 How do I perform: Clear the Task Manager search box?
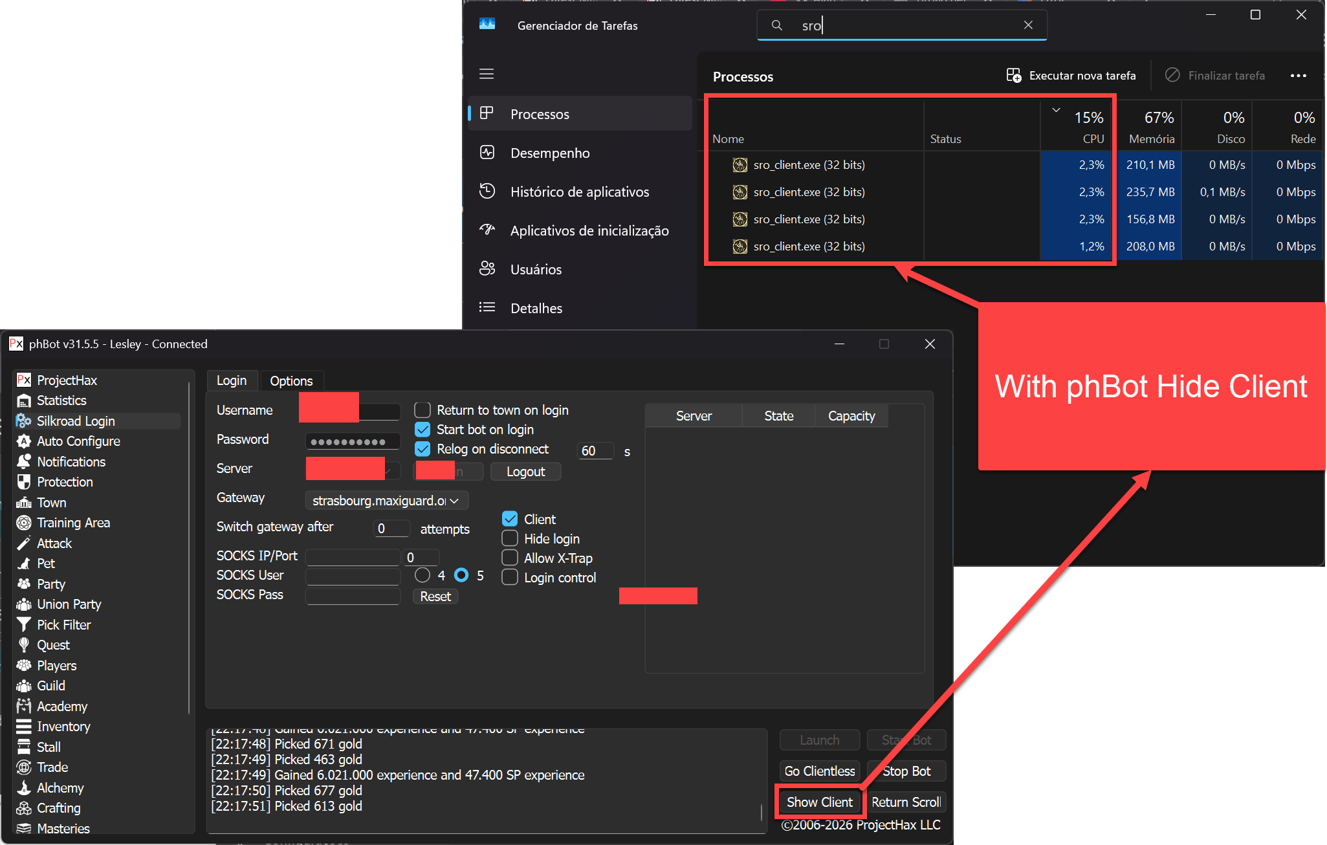(x=1028, y=25)
